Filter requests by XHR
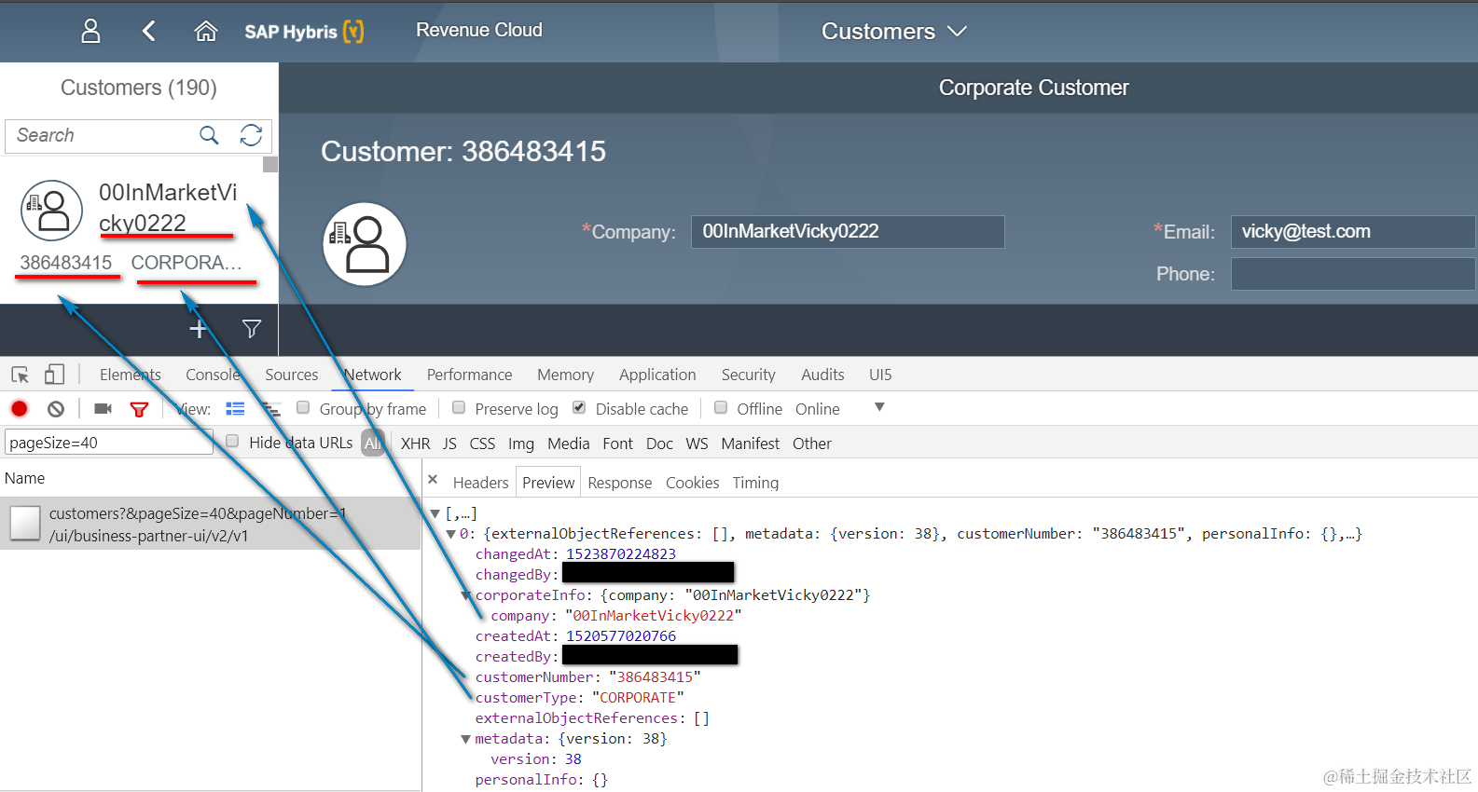The height and width of the screenshot is (792, 1478). 415,444
